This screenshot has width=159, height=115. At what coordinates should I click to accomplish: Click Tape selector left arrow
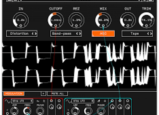tap(148, 34)
